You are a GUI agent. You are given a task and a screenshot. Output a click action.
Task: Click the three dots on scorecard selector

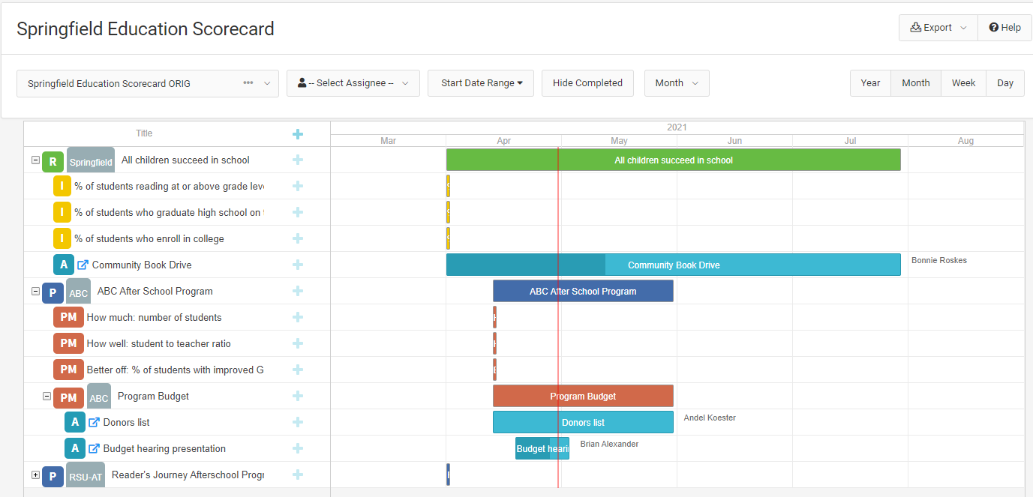pos(248,83)
